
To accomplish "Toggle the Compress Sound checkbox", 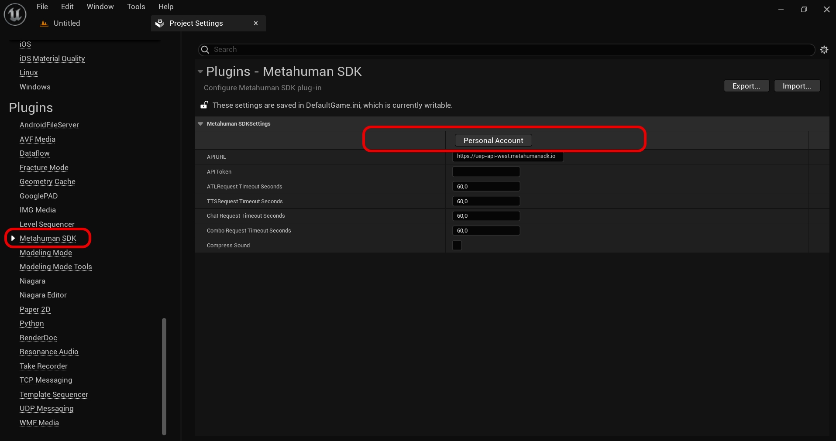I will (x=457, y=246).
